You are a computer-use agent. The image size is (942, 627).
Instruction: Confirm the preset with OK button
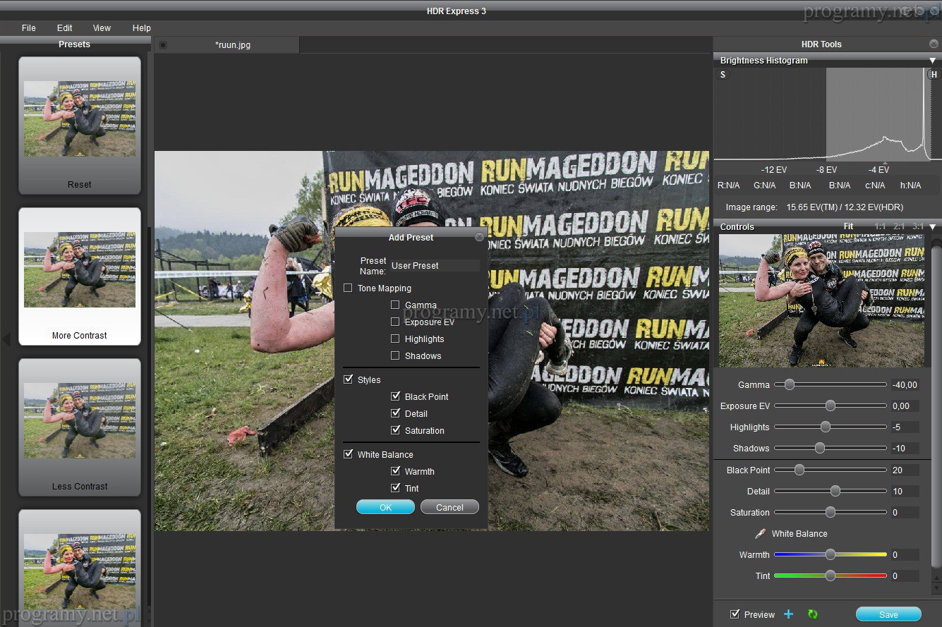coord(385,507)
